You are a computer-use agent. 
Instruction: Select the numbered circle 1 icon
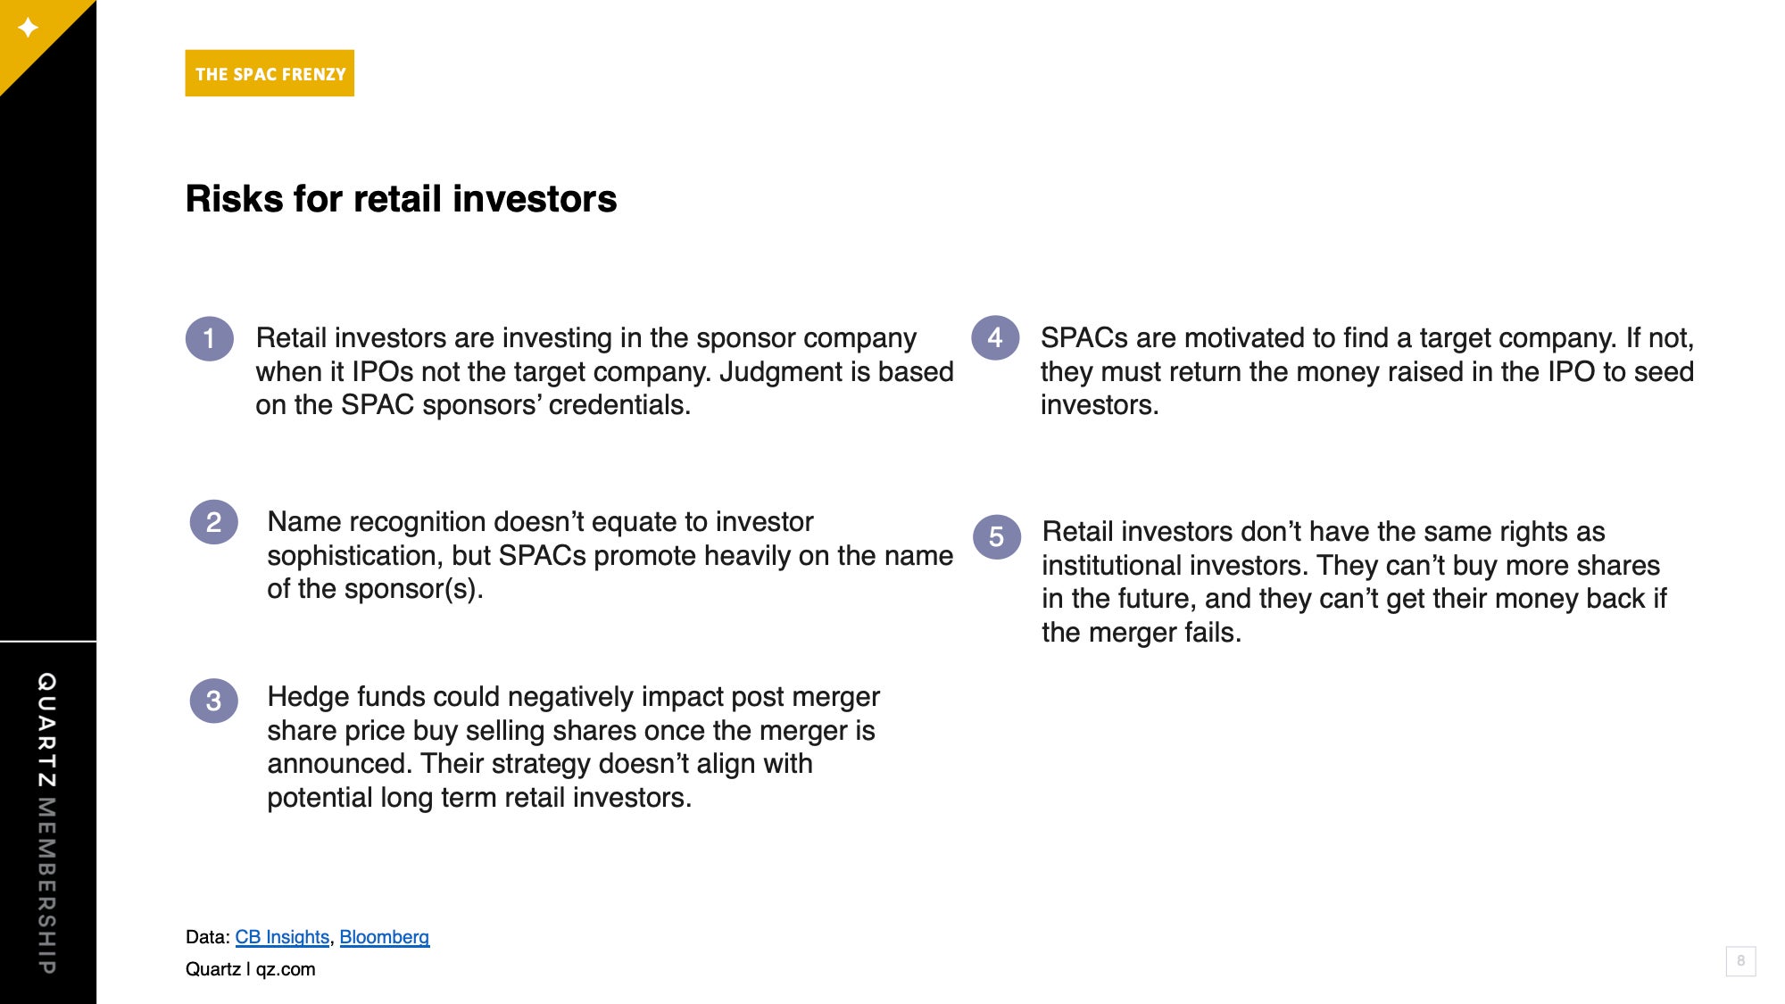tap(210, 339)
